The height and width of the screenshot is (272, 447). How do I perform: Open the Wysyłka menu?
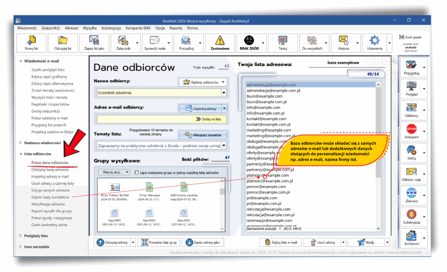point(90,28)
